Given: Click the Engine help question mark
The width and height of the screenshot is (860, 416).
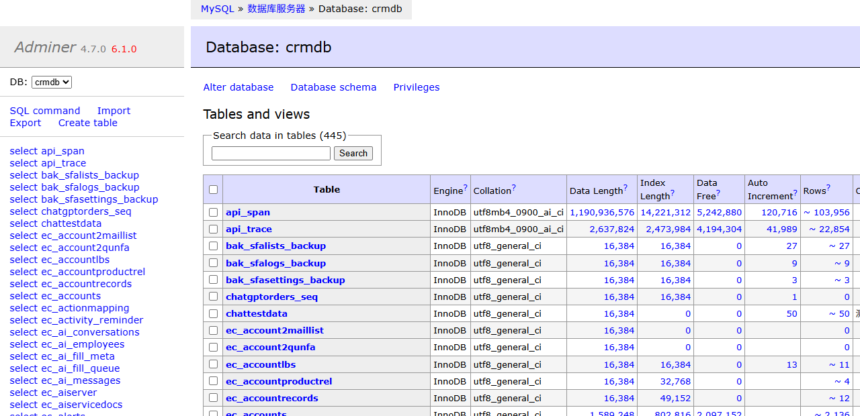Looking at the screenshot, I should [x=466, y=187].
